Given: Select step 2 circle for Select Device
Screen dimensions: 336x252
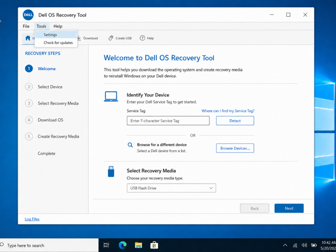Looking at the screenshot, I should tap(29, 87).
